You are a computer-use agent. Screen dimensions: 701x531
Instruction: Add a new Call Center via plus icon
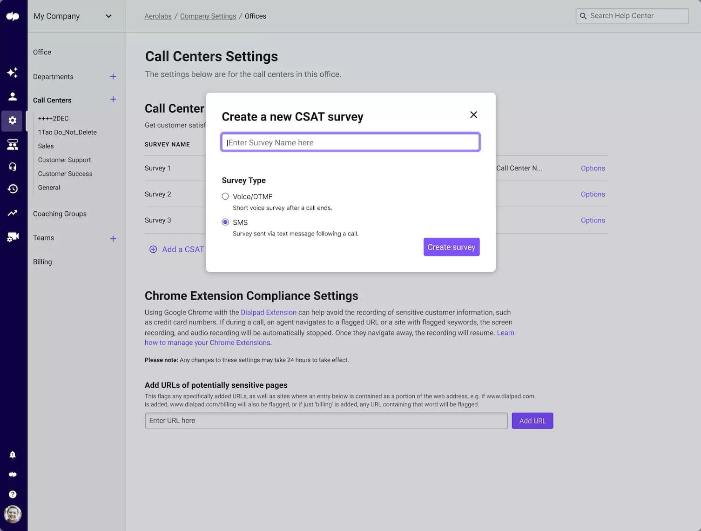pyautogui.click(x=113, y=99)
